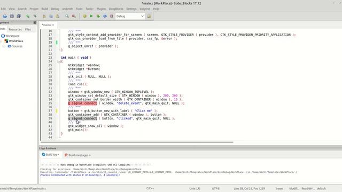
Task: Build the project with the gear icon
Action: [84, 16]
